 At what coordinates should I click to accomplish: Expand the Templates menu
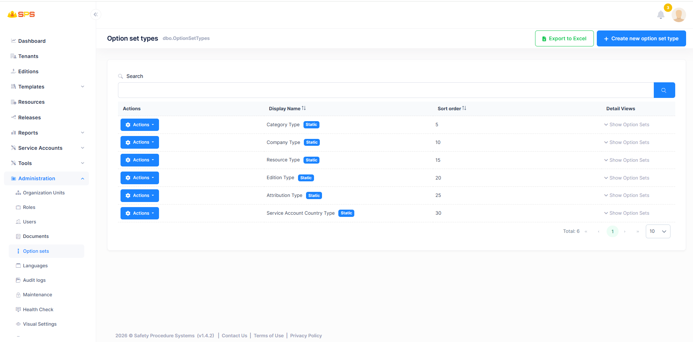(x=48, y=87)
